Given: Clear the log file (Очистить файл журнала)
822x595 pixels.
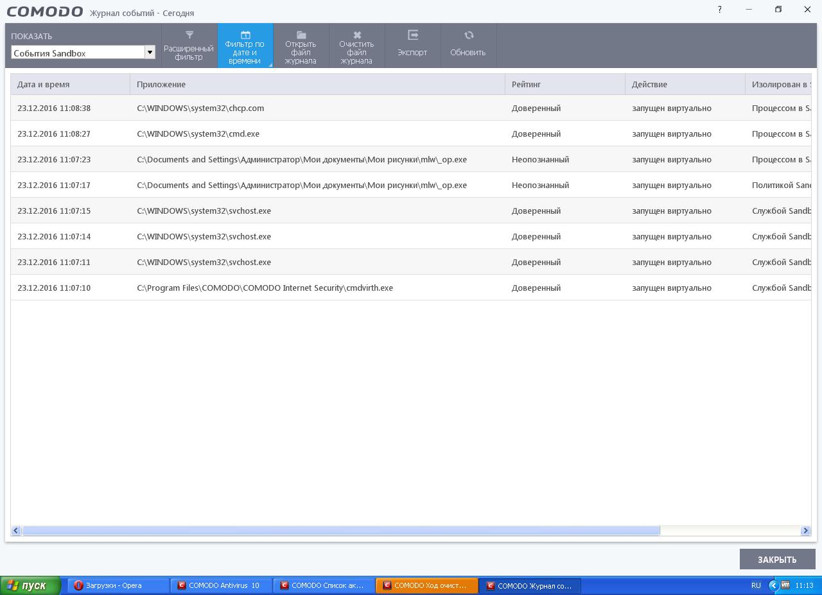Looking at the screenshot, I should click(356, 46).
